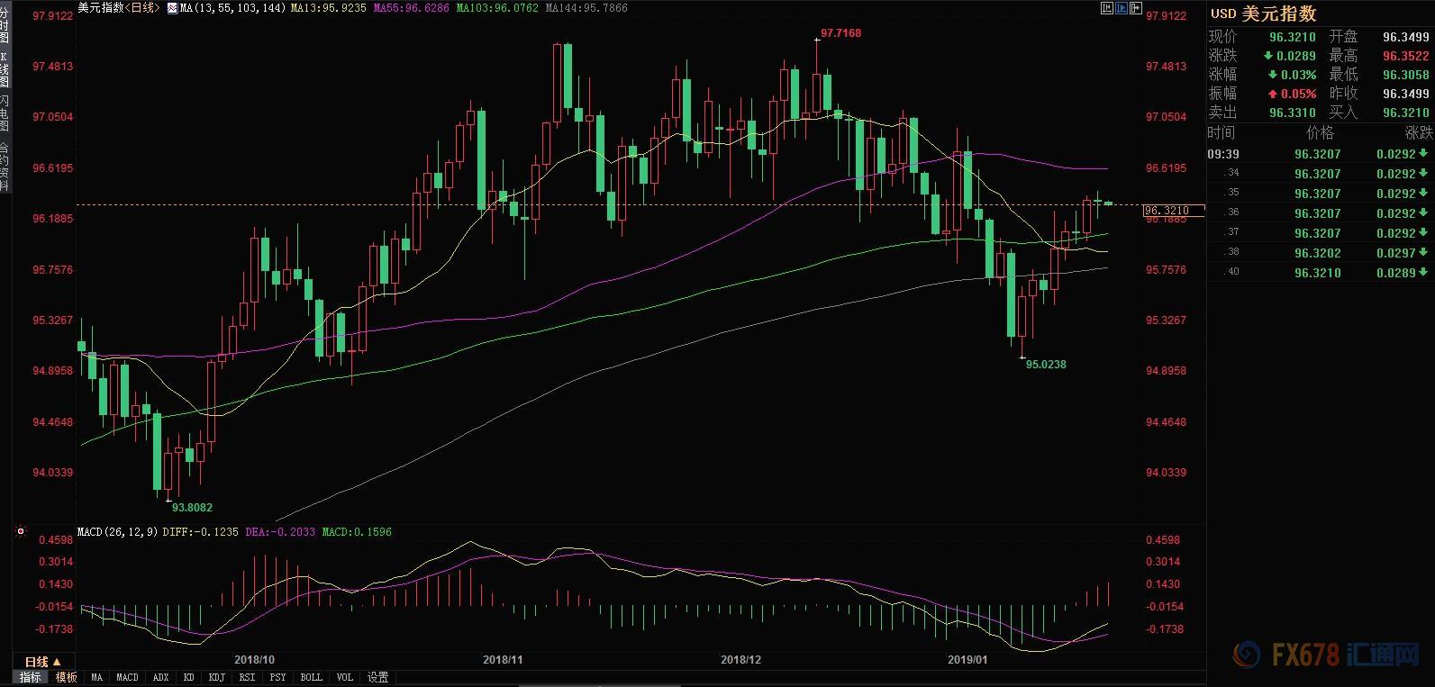Open the 合约资料 side tab
1435x687 pixels.
click(5, 167)
